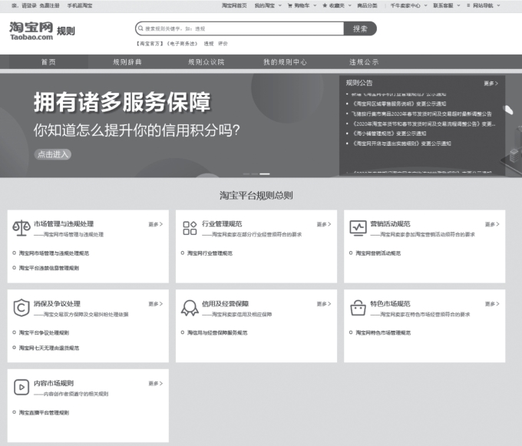Open the 千牛卖家中心 dropdown

(407, 5)
